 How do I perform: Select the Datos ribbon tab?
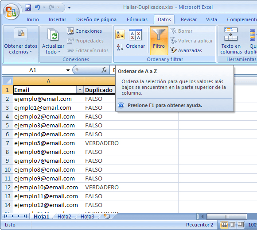pyautogui.click(x=164, y=19)
